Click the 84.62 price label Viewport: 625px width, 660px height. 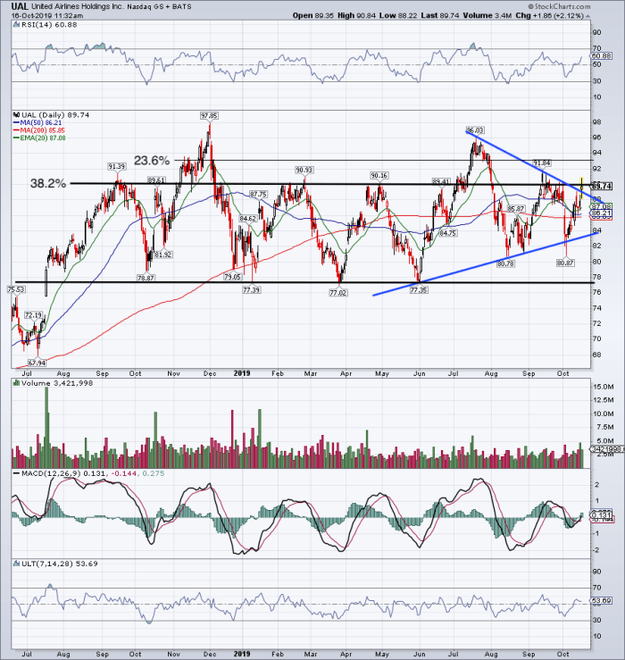click(x=248, y=219)
